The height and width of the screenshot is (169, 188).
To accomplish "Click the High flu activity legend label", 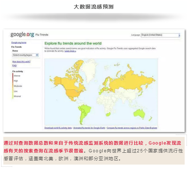I will click(x=16, y=81).
